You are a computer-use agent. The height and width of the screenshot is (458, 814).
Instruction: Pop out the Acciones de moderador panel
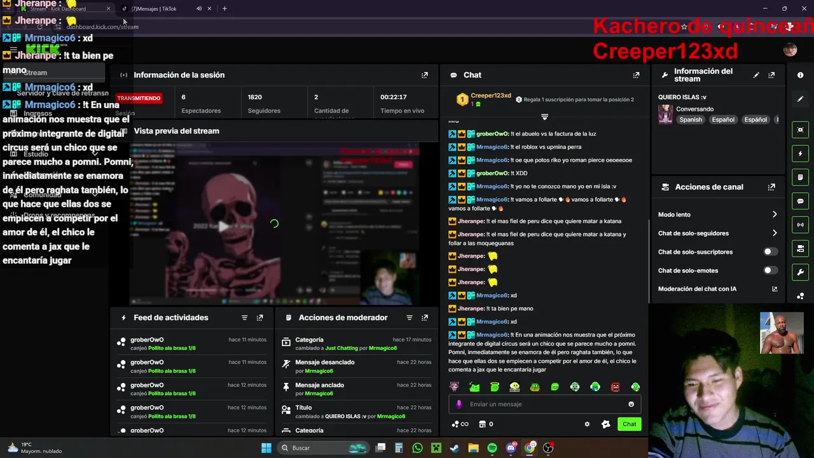425,317
